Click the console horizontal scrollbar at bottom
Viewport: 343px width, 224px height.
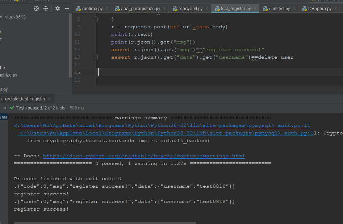point(105,223)
